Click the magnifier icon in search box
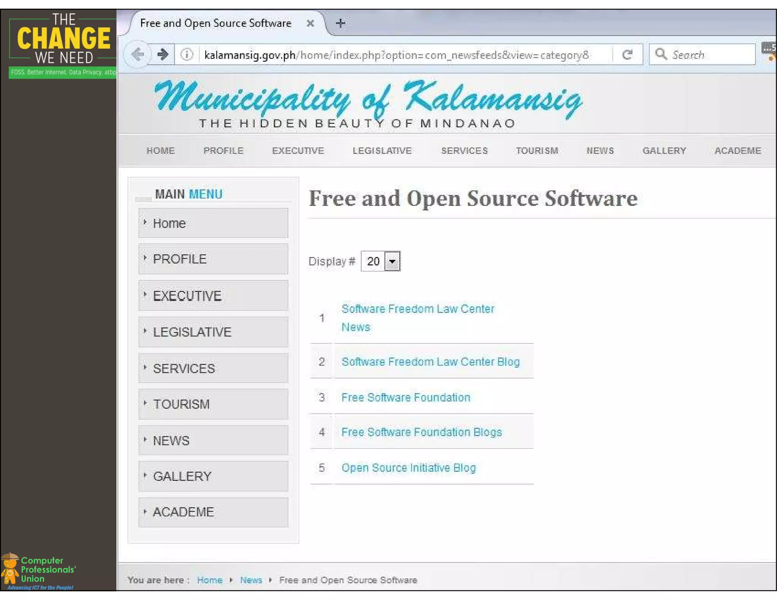Viewport: 777px width, 600px height. [x=661, y=54]
